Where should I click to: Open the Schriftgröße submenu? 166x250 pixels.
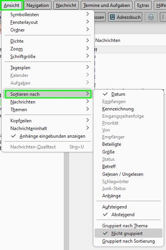tap(48, 57)
